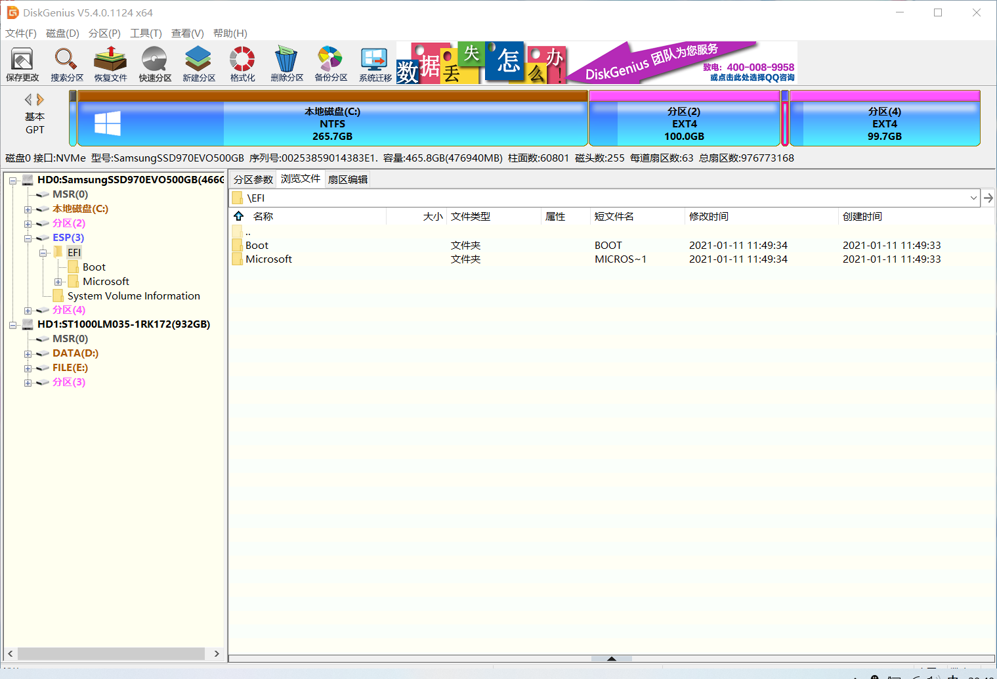This screenshot has height=679, width=997.
Task: Select the 格式化 format tool
Action: tap(242, 64)
